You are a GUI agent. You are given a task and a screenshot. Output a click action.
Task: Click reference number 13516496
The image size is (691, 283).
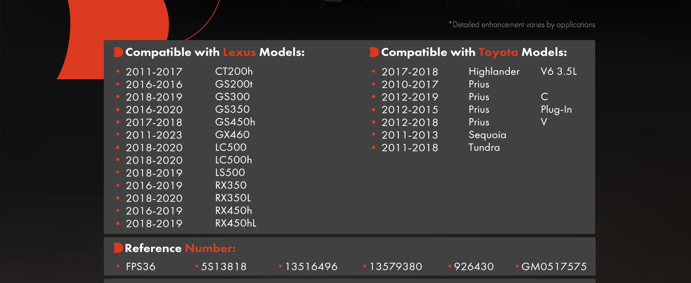point(312,267)
